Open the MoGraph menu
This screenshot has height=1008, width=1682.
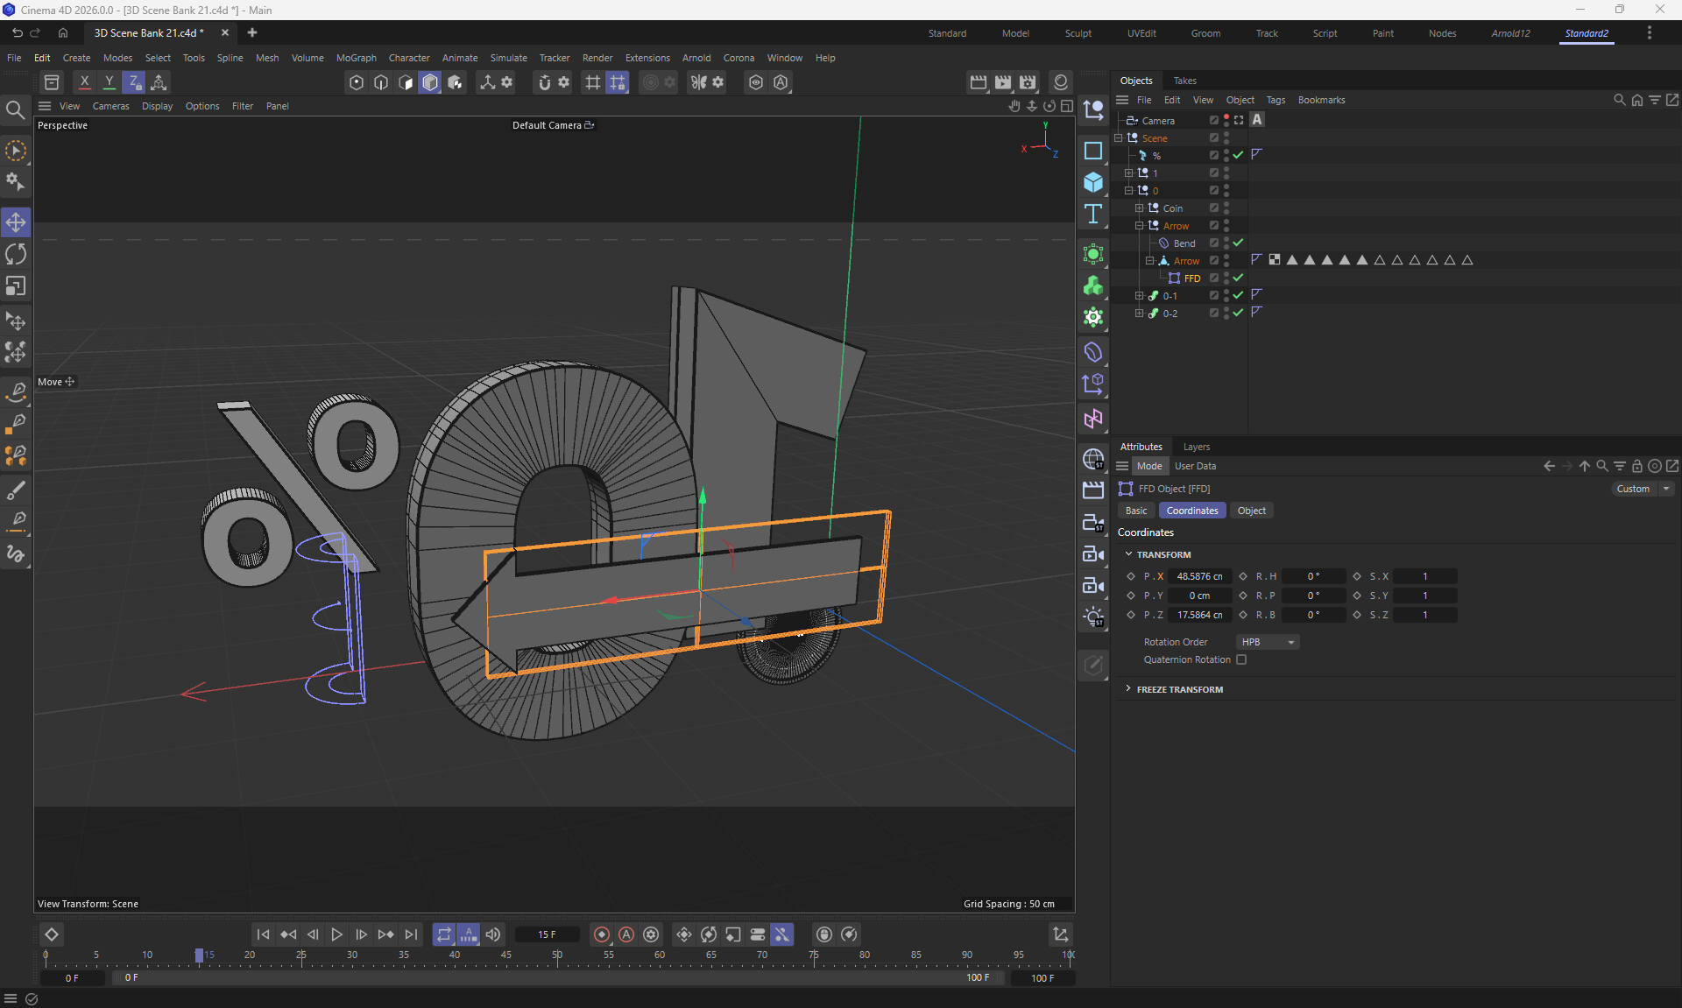(356, 58)
